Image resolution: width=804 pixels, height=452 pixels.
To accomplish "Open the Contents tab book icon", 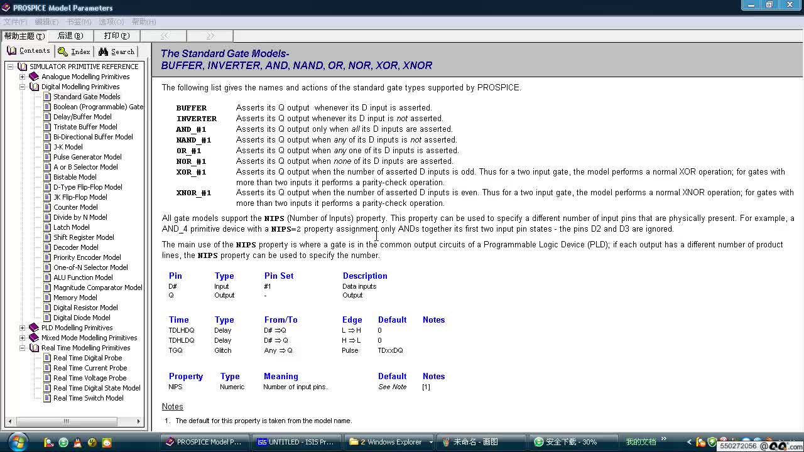I will (11, 51).
